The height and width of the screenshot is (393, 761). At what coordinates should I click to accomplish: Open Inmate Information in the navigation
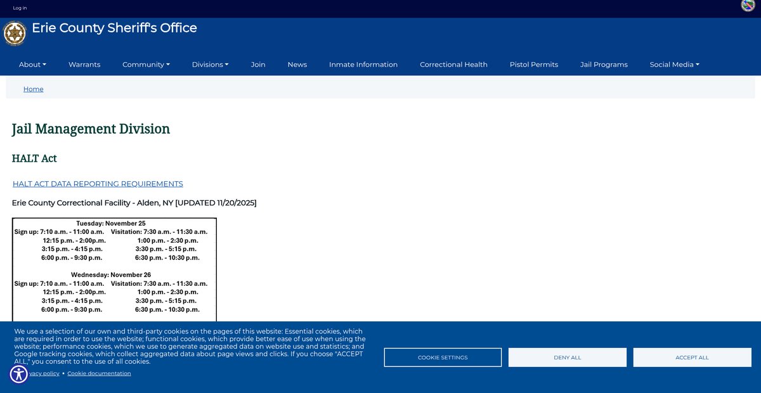[363, 65]
